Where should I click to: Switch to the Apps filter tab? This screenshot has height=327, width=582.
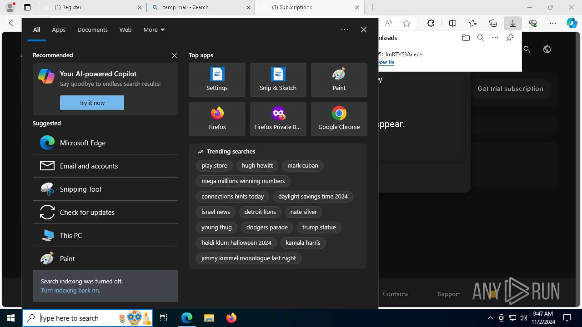(x=59, y=30)
